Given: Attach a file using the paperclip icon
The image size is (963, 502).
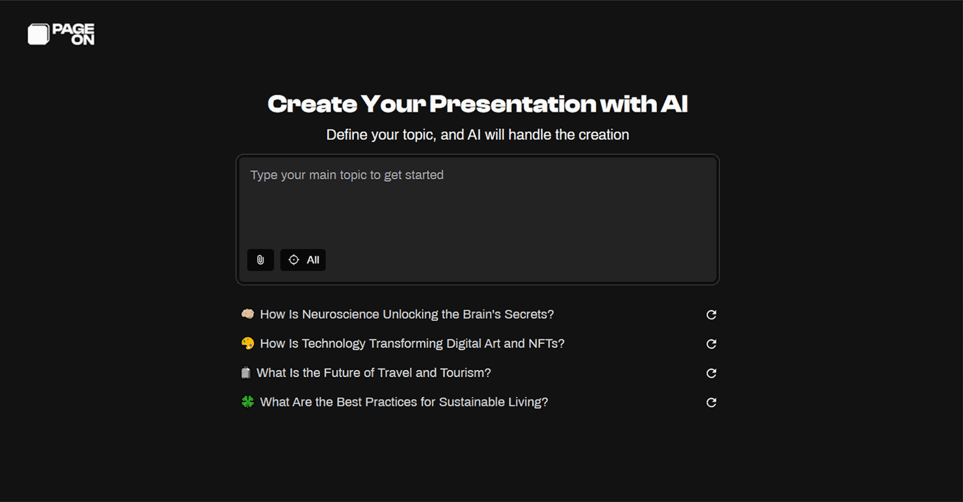Looking at the screenshot, I should pos(260,259).
